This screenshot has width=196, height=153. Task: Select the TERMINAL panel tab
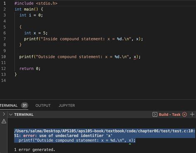(x=9, y=105)
